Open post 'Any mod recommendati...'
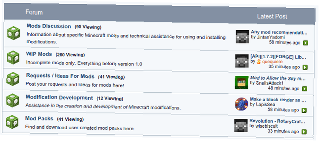This screenshot has height=141, width=319. pyautogui.click(x=279, y=32)
